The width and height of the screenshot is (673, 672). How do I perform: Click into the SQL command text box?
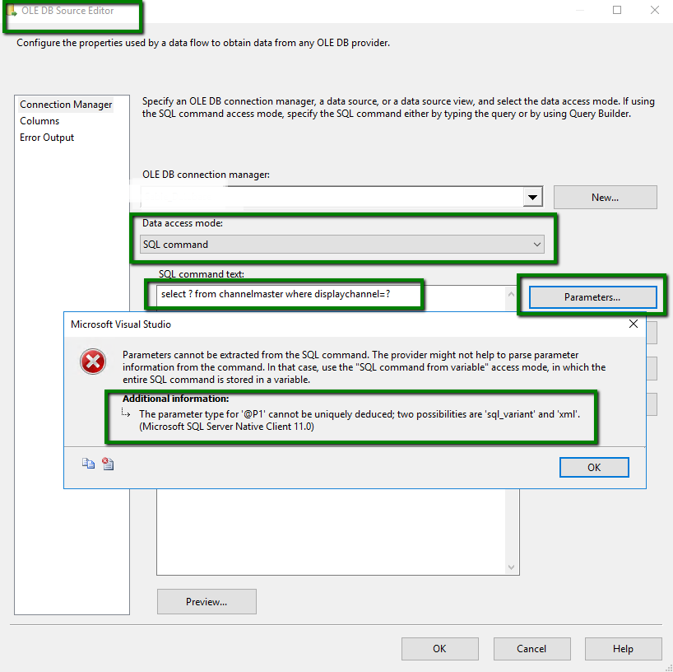(332, 298)
